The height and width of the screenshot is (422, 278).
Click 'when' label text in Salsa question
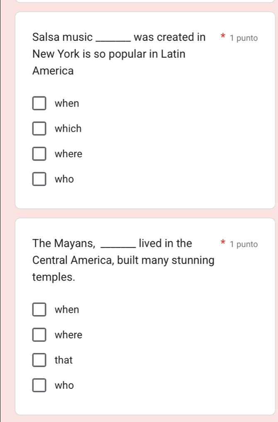click(67, 104)
